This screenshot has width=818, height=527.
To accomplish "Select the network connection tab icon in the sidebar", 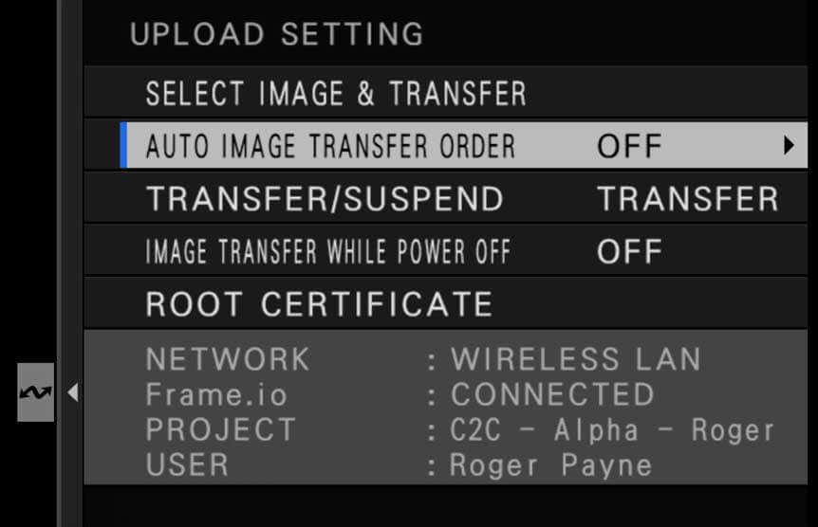I will (x=36, y=391).
